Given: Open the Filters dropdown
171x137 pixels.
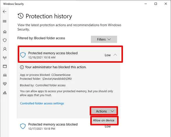Looking at the screenshot, I should coord(104,39).
